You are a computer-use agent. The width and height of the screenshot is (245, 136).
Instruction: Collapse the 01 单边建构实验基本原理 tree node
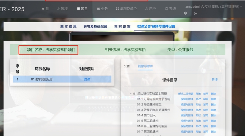click(x=131, y=94)
